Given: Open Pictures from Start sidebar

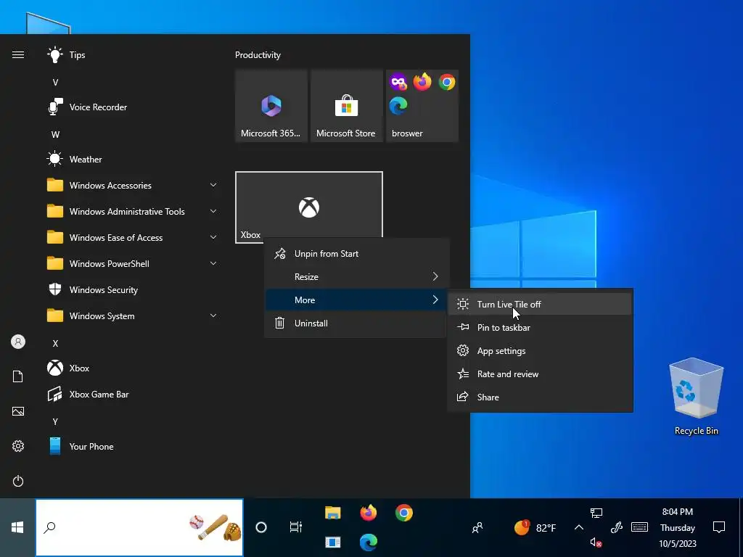Looking at the screenshot, I should 18,411.
